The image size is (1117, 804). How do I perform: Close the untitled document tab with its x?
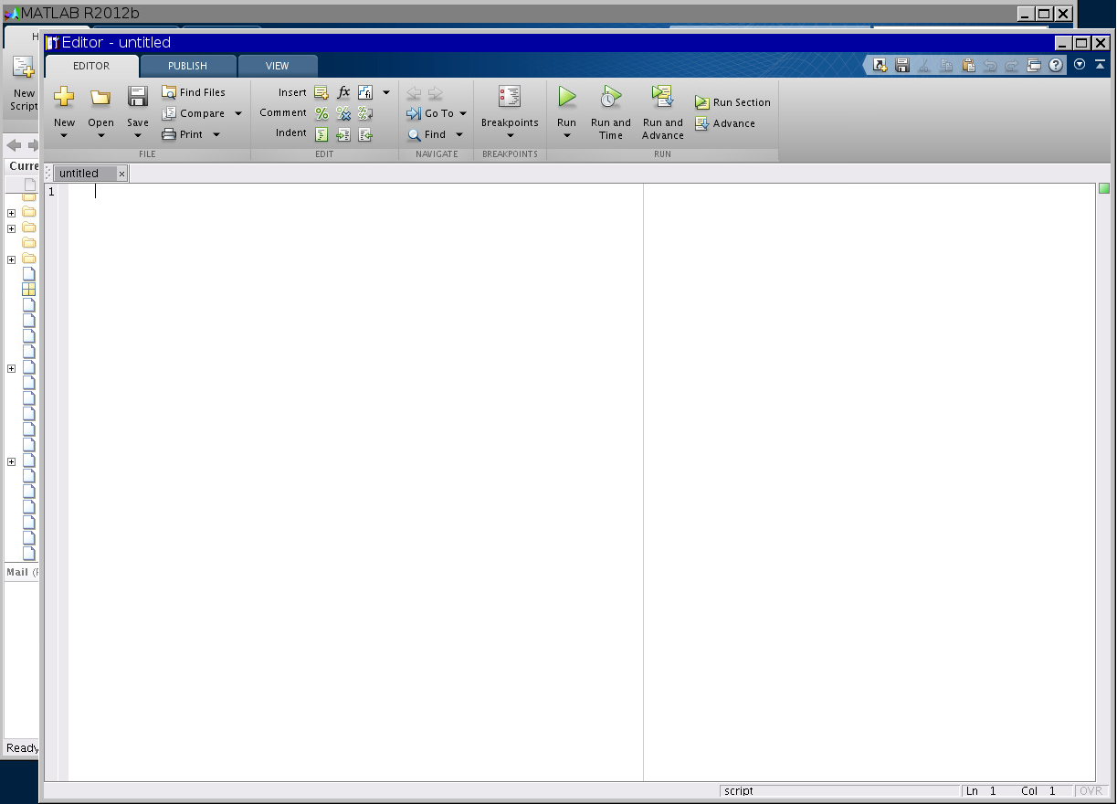[121, 174]
